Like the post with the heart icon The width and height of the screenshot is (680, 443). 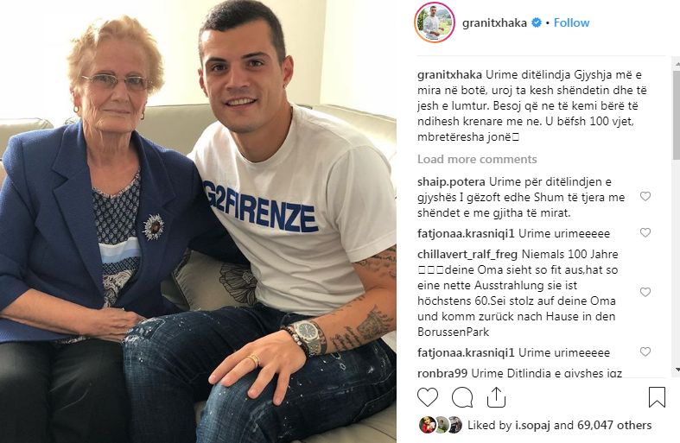[x=428, y=397]
